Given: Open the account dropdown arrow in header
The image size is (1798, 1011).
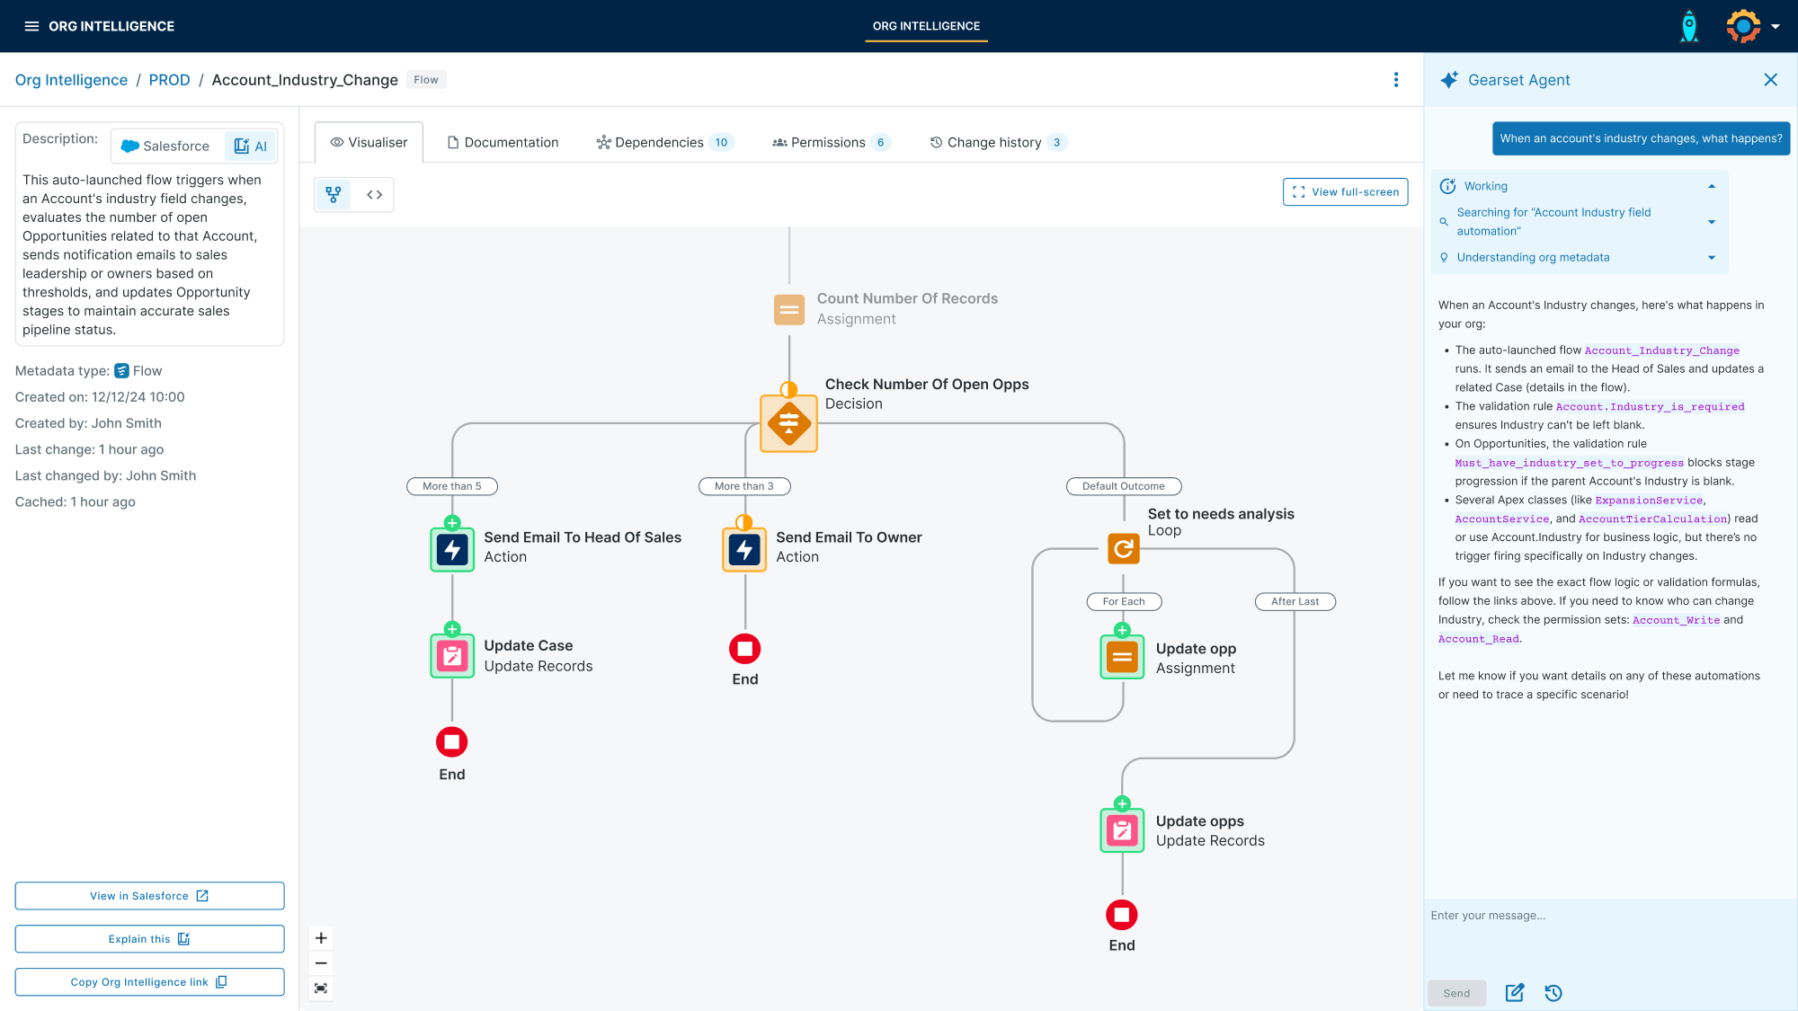Looking at the screenshot, I should pos(1776,27).
